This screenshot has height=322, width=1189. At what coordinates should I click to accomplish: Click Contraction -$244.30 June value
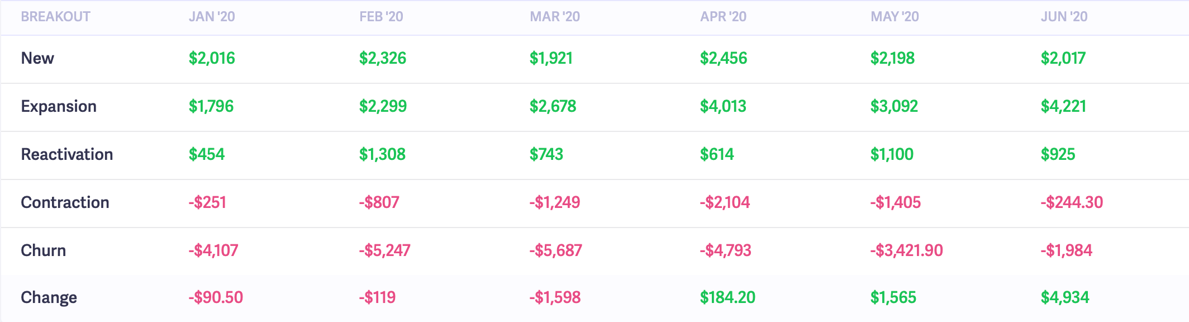click(1072, 202)
